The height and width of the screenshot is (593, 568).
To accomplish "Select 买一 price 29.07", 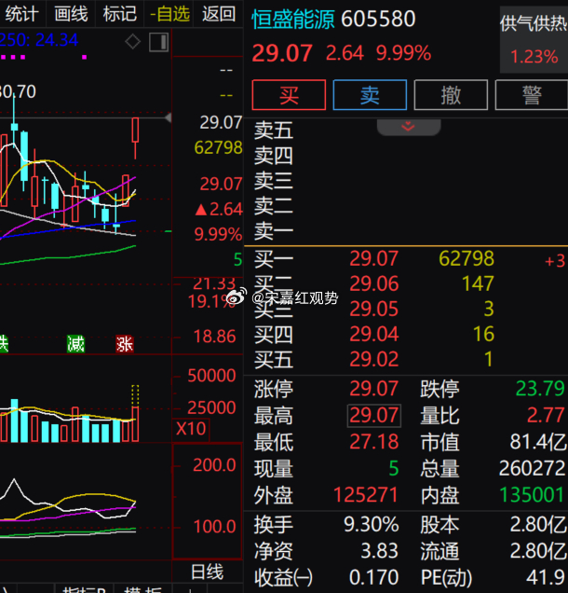I will [374, 259].
